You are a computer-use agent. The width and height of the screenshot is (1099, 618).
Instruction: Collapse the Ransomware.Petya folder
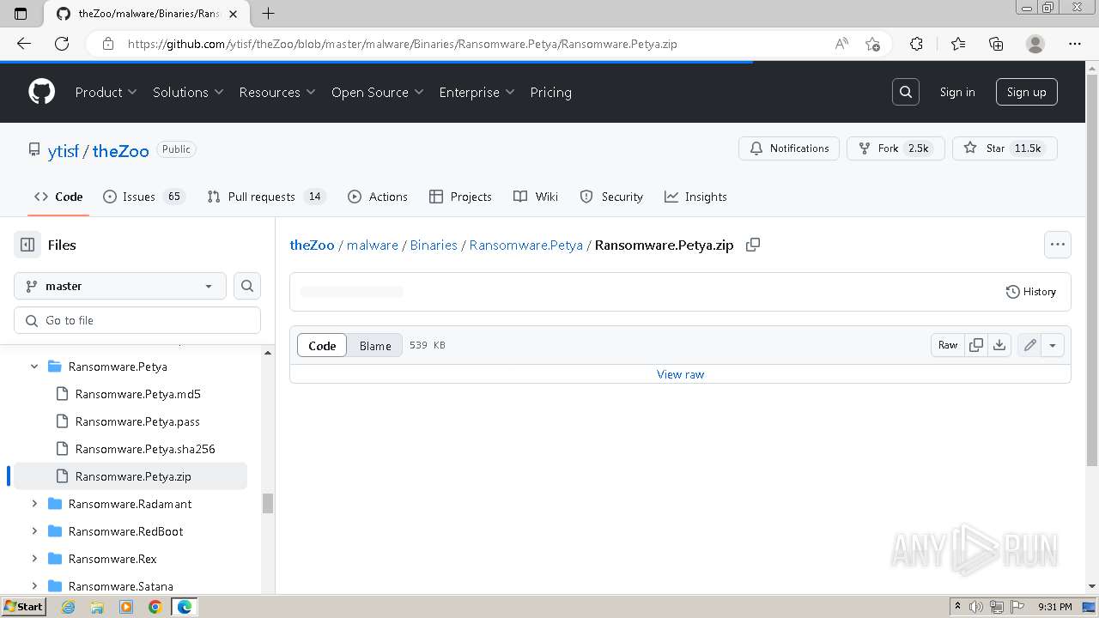point(34,367)
